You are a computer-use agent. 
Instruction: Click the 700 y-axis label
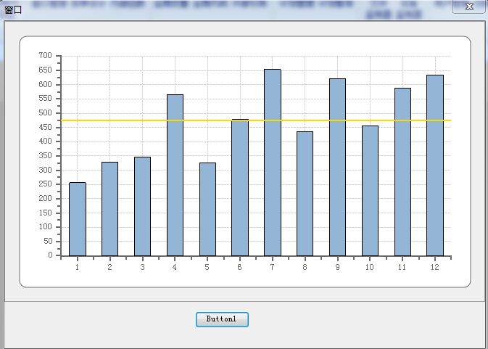tap(46, 55)
